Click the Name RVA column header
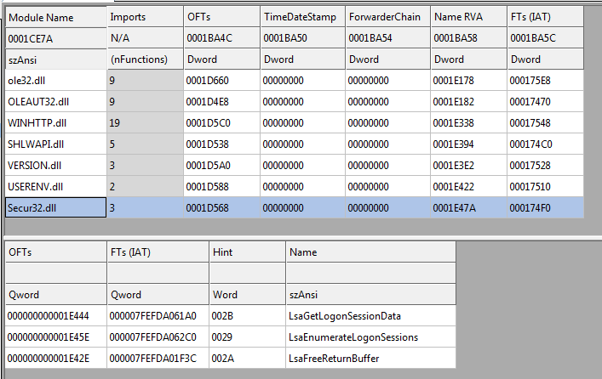The width and height of the screenshot is (602, 379). (469, 17)
